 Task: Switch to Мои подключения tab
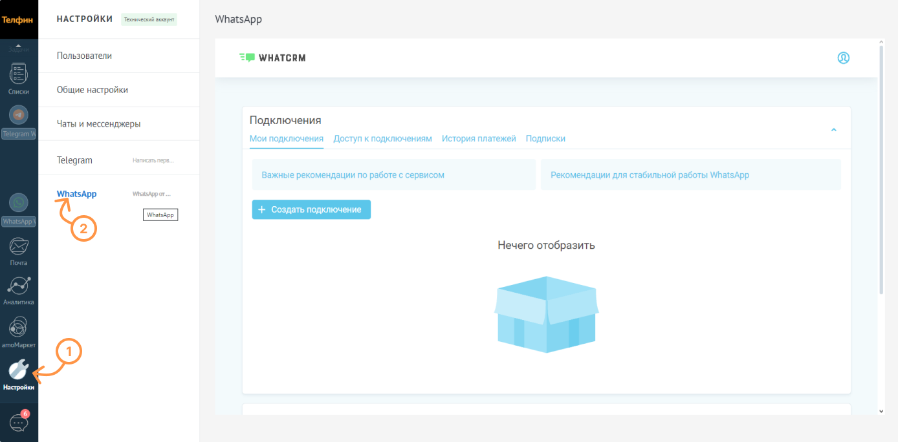point(287,138)
